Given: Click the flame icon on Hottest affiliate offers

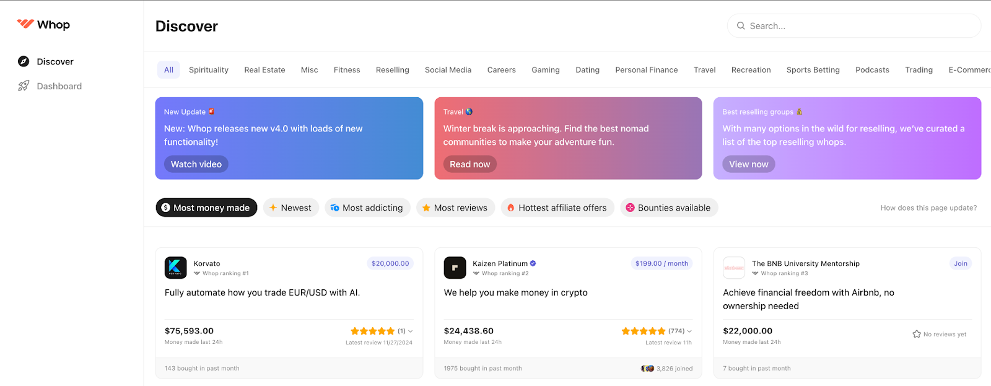Looking at the screenshot, I should point(510,208).
